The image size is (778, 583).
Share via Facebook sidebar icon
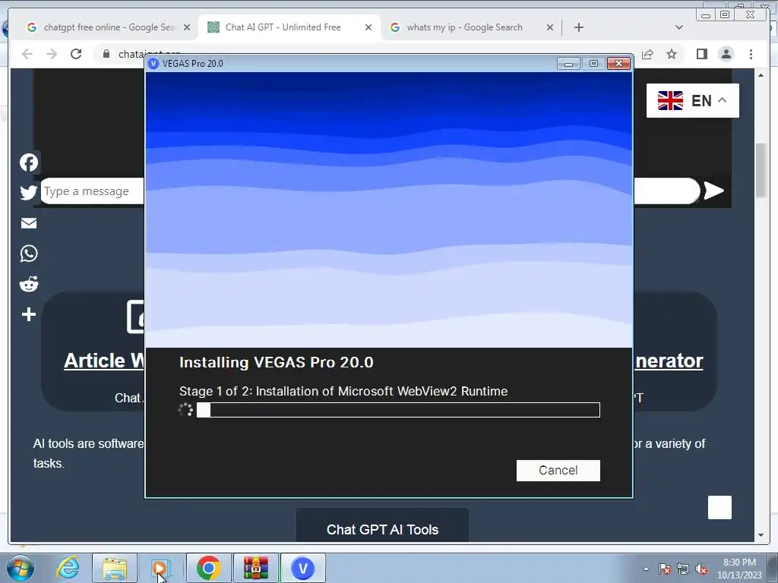click(29, 162)
